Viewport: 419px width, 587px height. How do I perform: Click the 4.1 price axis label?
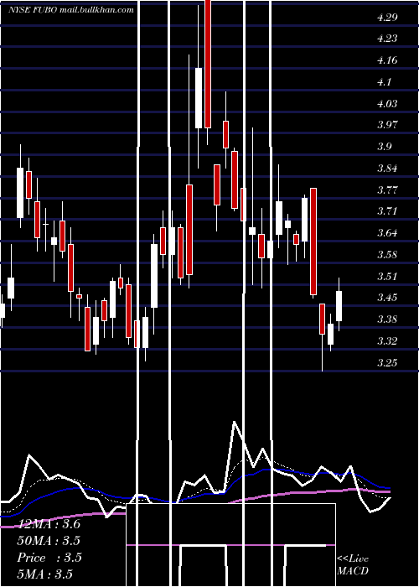(384, 82)
